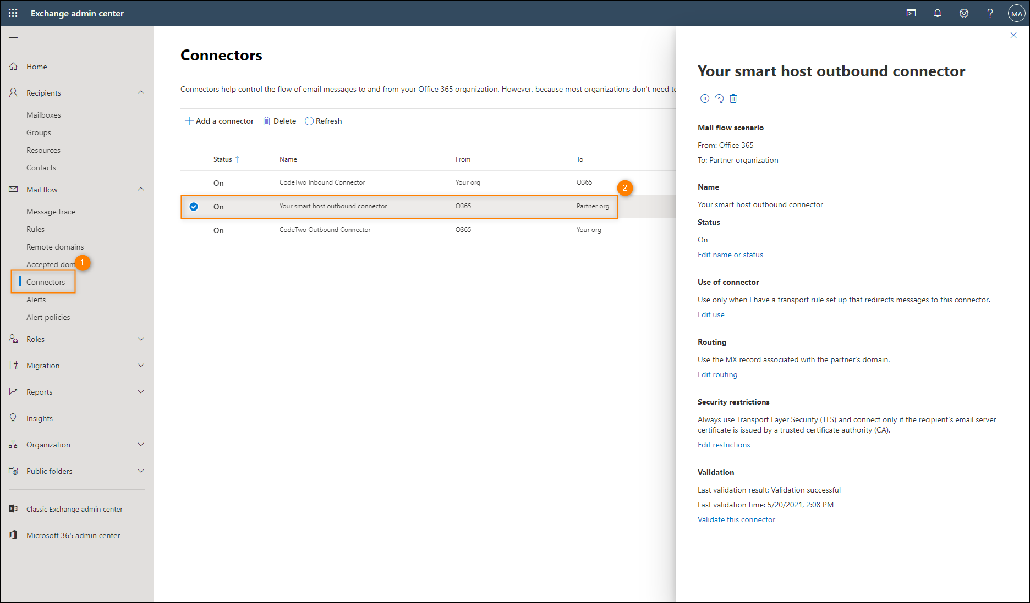Click the refresh icon in details pane
Viewport: 1030px width, 603px height.
click(719, 98)
